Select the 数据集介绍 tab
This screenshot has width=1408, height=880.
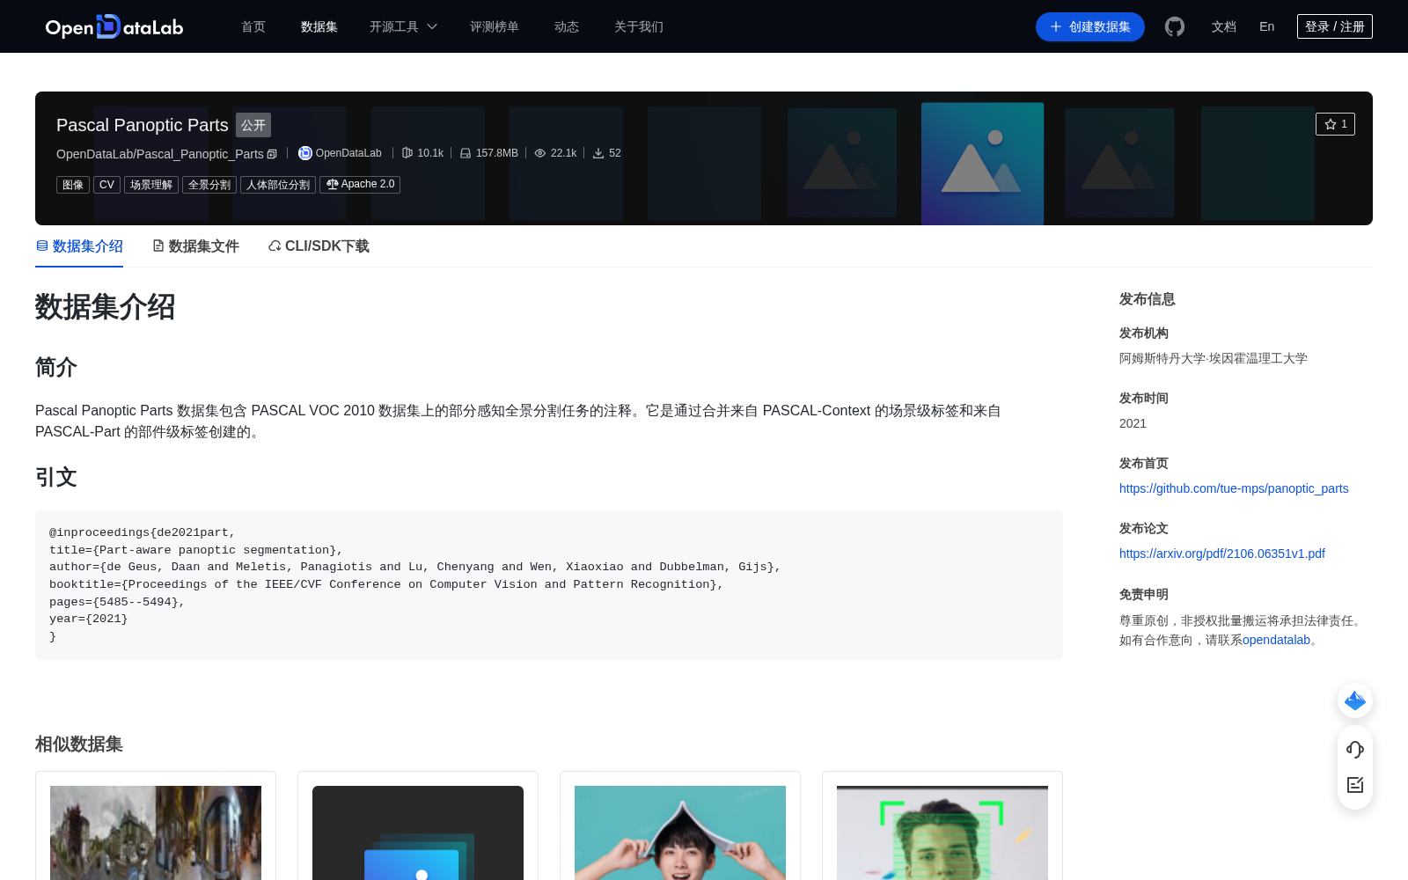pyautogui.click(x=79, y=246)
